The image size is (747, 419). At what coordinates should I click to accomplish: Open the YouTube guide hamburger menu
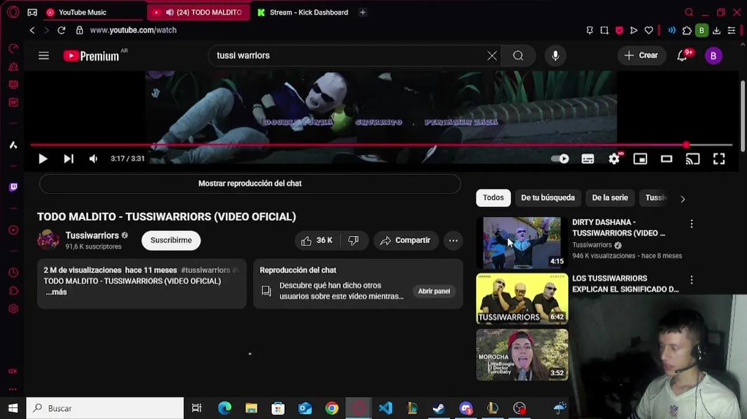point(44,56)
